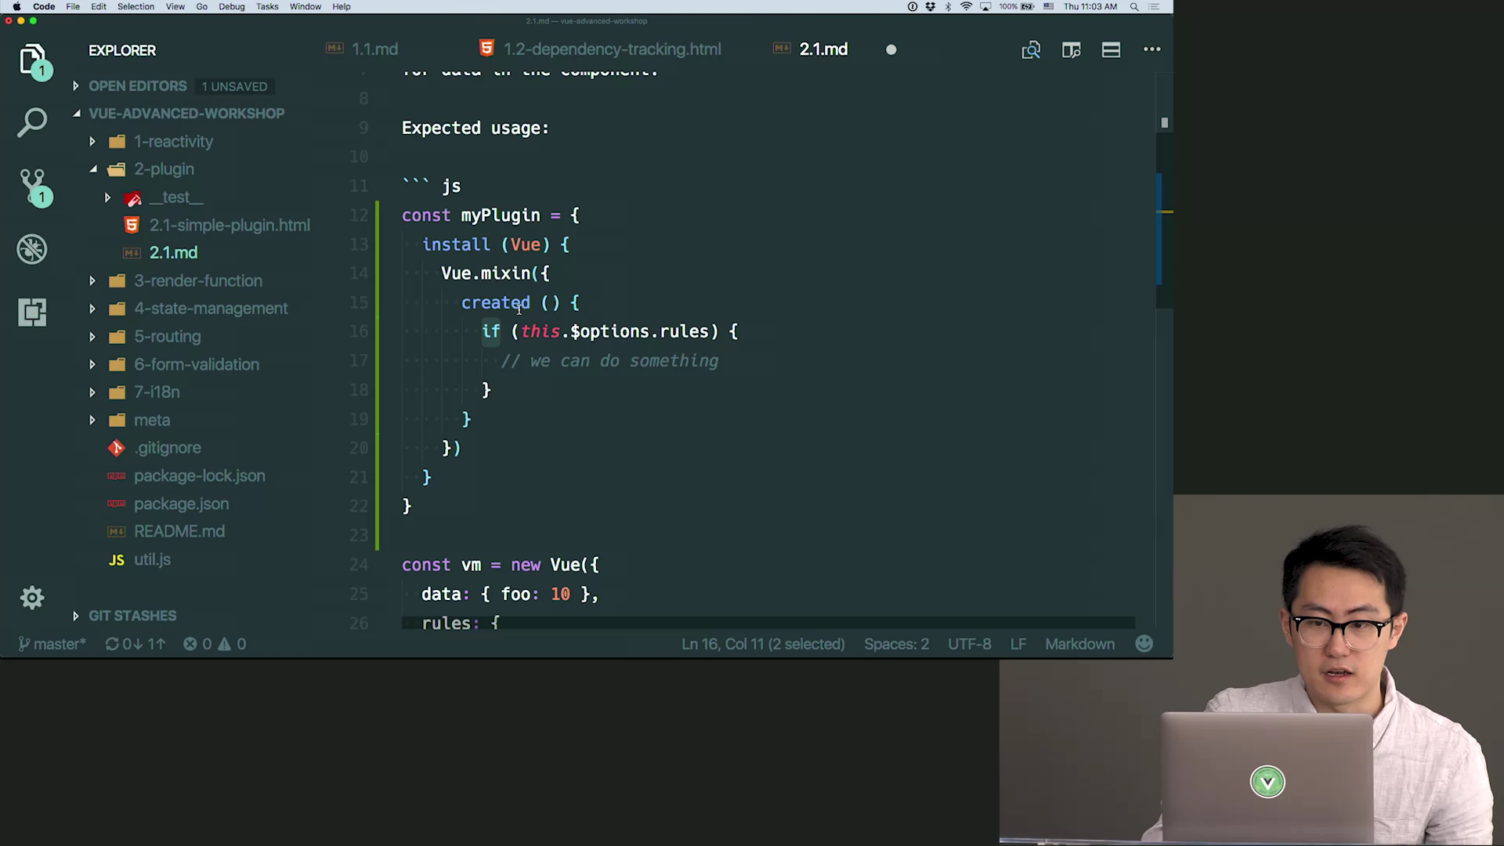
Task: Open the File menu
Action: click(73, 6)
